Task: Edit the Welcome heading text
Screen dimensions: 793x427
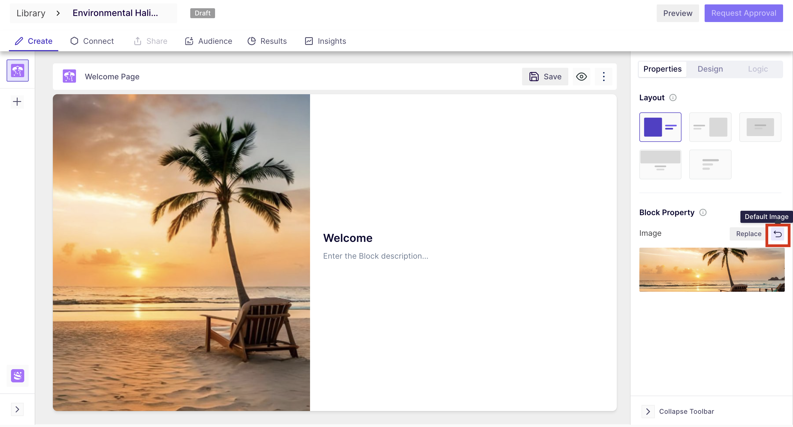Action: pos(347,238)
